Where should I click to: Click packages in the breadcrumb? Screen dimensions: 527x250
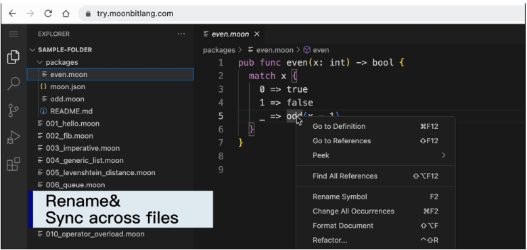219,50
